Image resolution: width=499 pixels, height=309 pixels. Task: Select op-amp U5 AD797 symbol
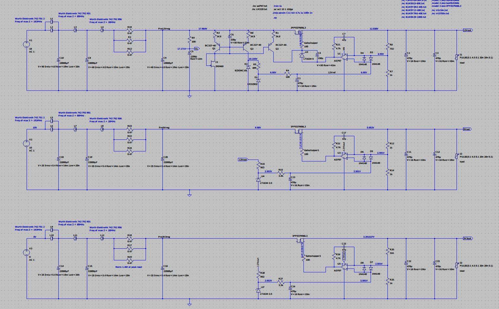pos(345,267)
